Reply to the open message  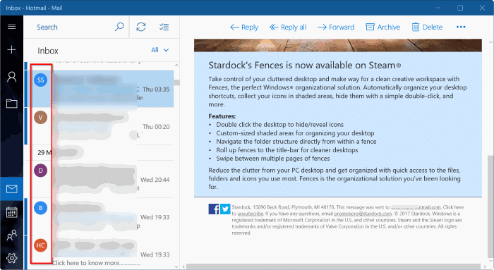[x=244, y=27]
